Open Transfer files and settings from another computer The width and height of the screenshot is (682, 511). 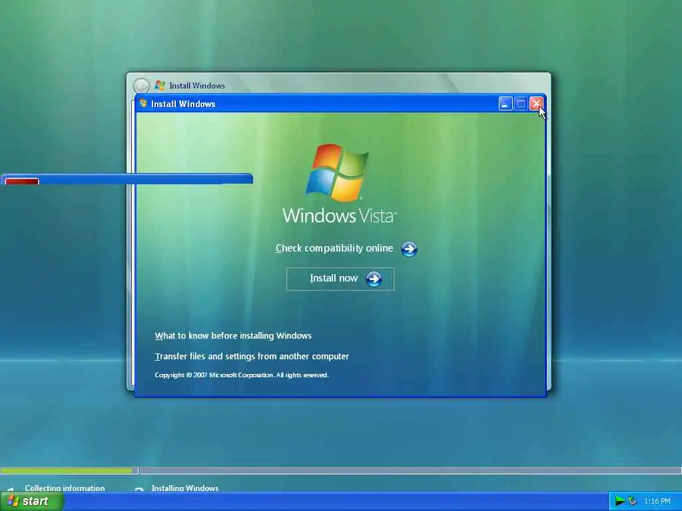(252, 357)
